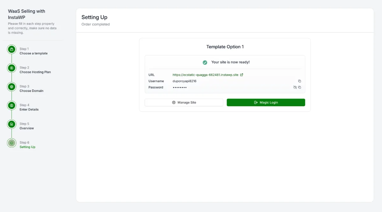Image resolution: width=382 pixels, height=212 pixels.
Task: Click the Setting Up page heading
Action: pyautogui.click(x=94, y=17)
